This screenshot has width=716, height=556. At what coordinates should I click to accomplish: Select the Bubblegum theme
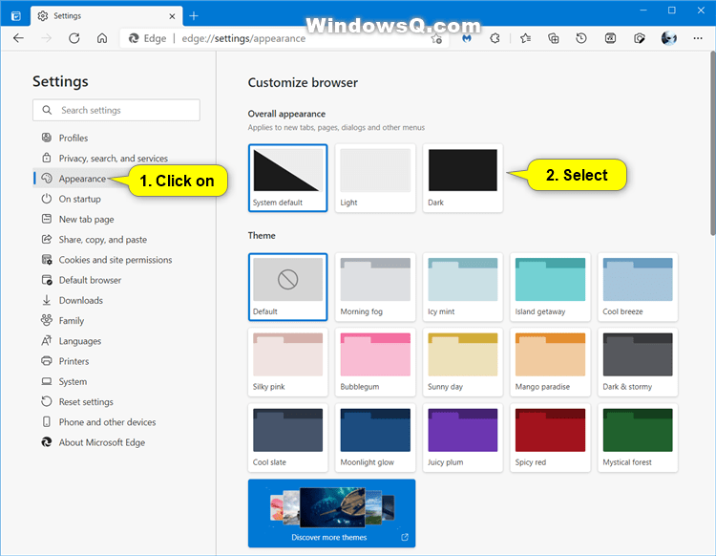375,362
